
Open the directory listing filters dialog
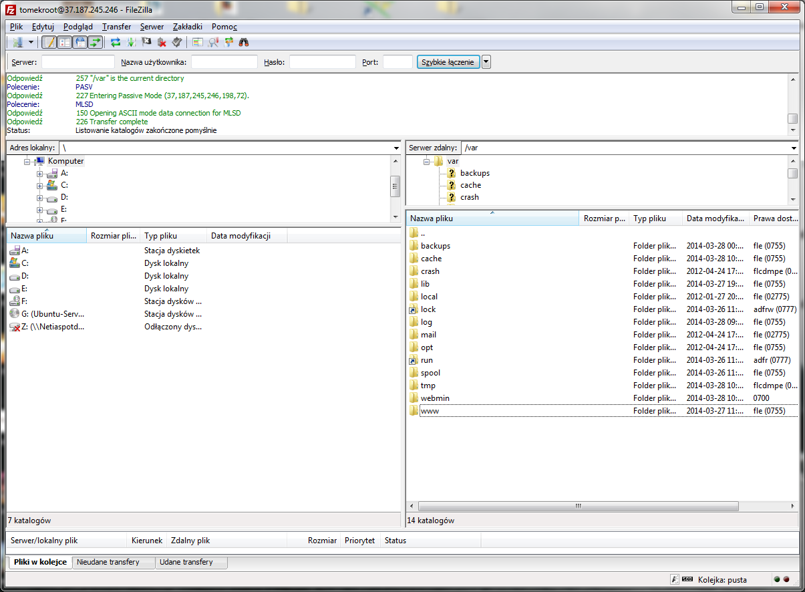click(x=197, y=42)
